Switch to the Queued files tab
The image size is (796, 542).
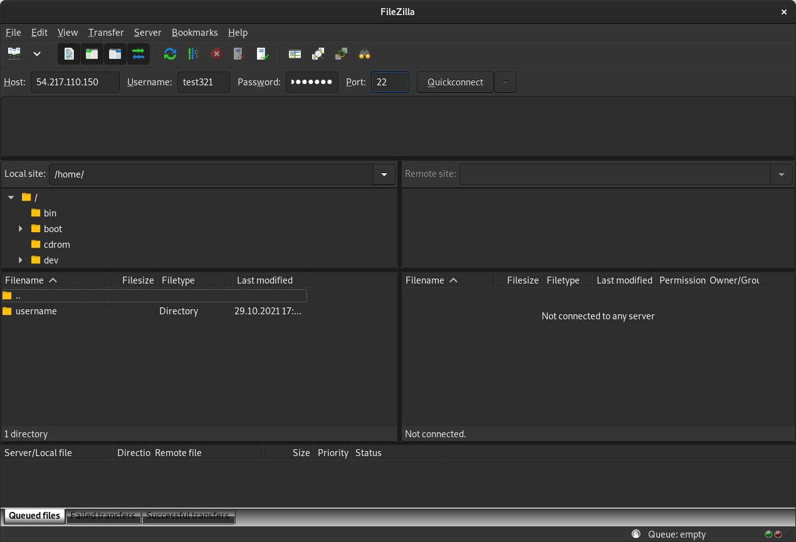pyautogui.click(x=34, y=516)
